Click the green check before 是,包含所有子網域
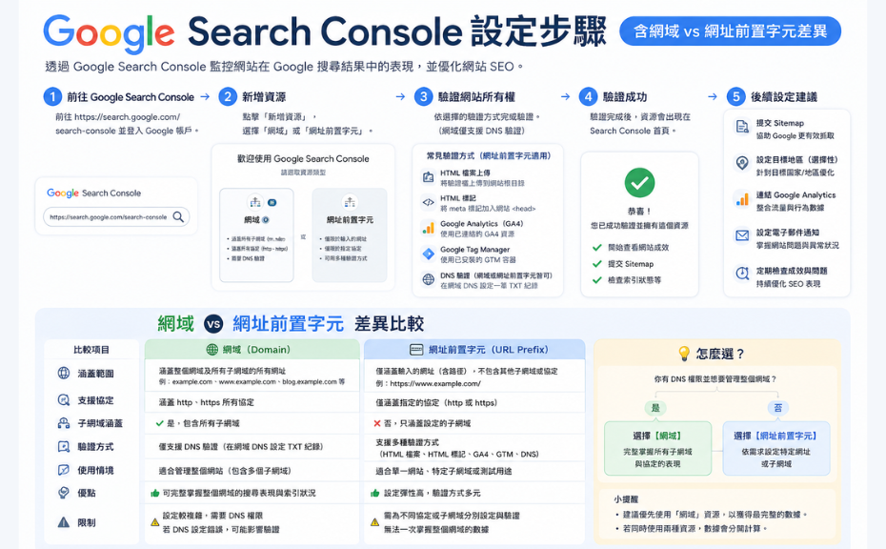Image resolution: width=886 pixels, height=549 pixels. coord(160,423)
